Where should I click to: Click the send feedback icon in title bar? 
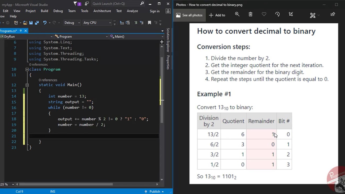[87, 4]
